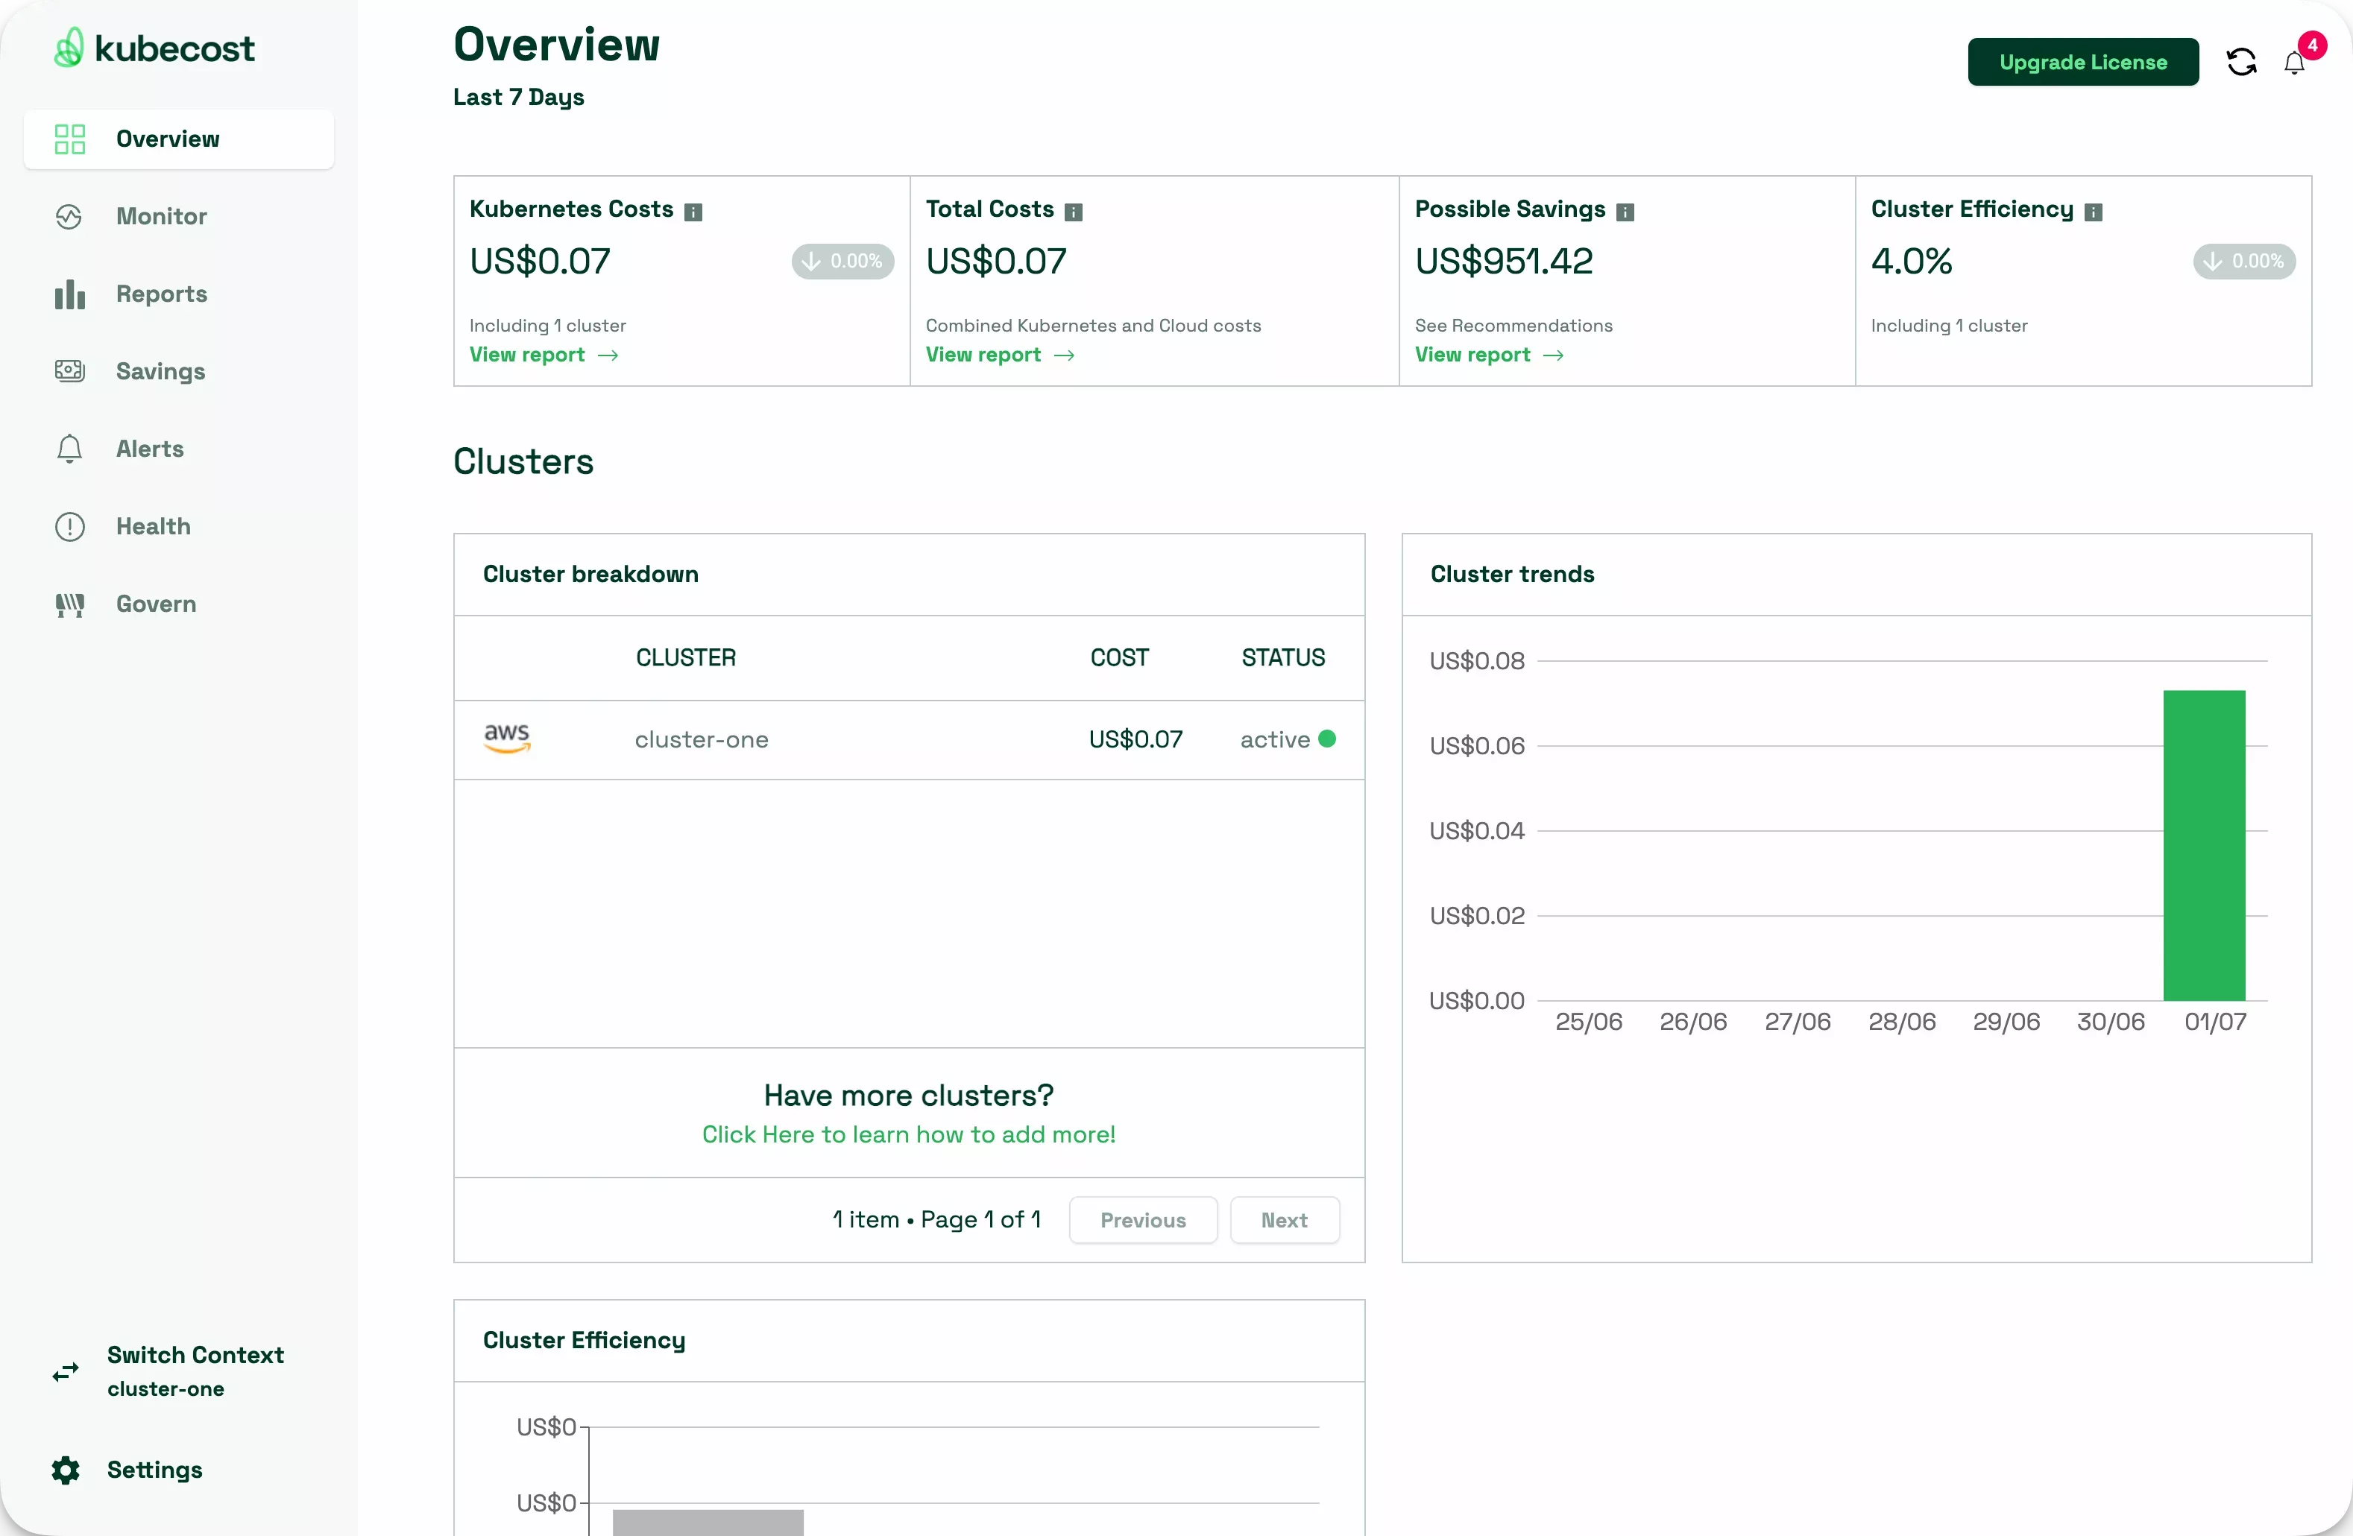
Task: Open the Reports section
Action: click(161, 294)
